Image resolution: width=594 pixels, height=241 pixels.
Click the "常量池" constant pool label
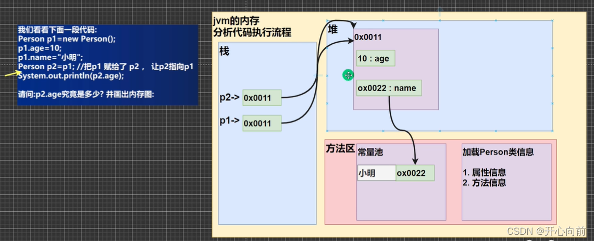370,152
